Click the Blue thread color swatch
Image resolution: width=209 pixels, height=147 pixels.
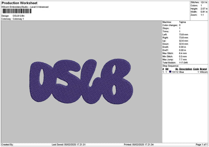pos(170,72)
